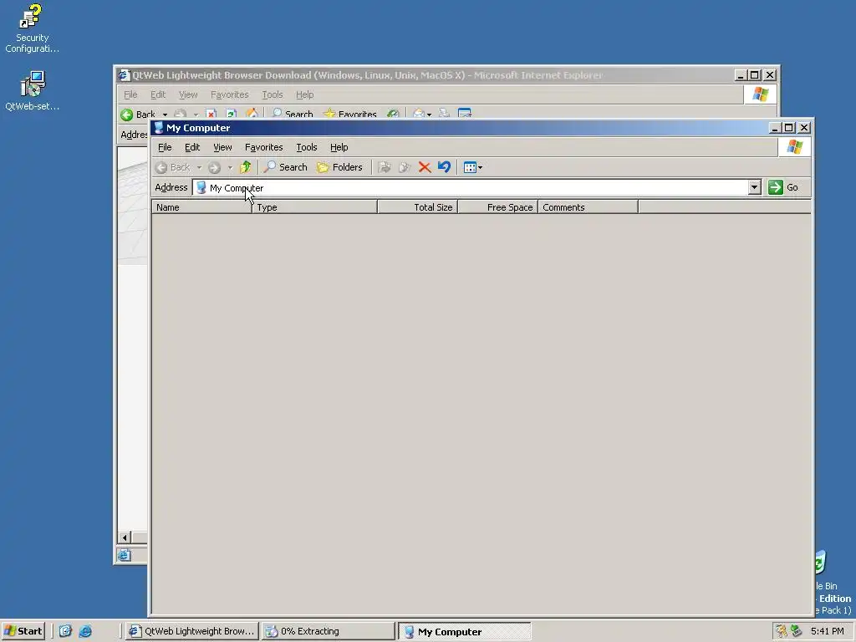Select the QtWeb-setup desktop icon
Viewport: 856px width, 642px height.
click(x=33, y=90)
